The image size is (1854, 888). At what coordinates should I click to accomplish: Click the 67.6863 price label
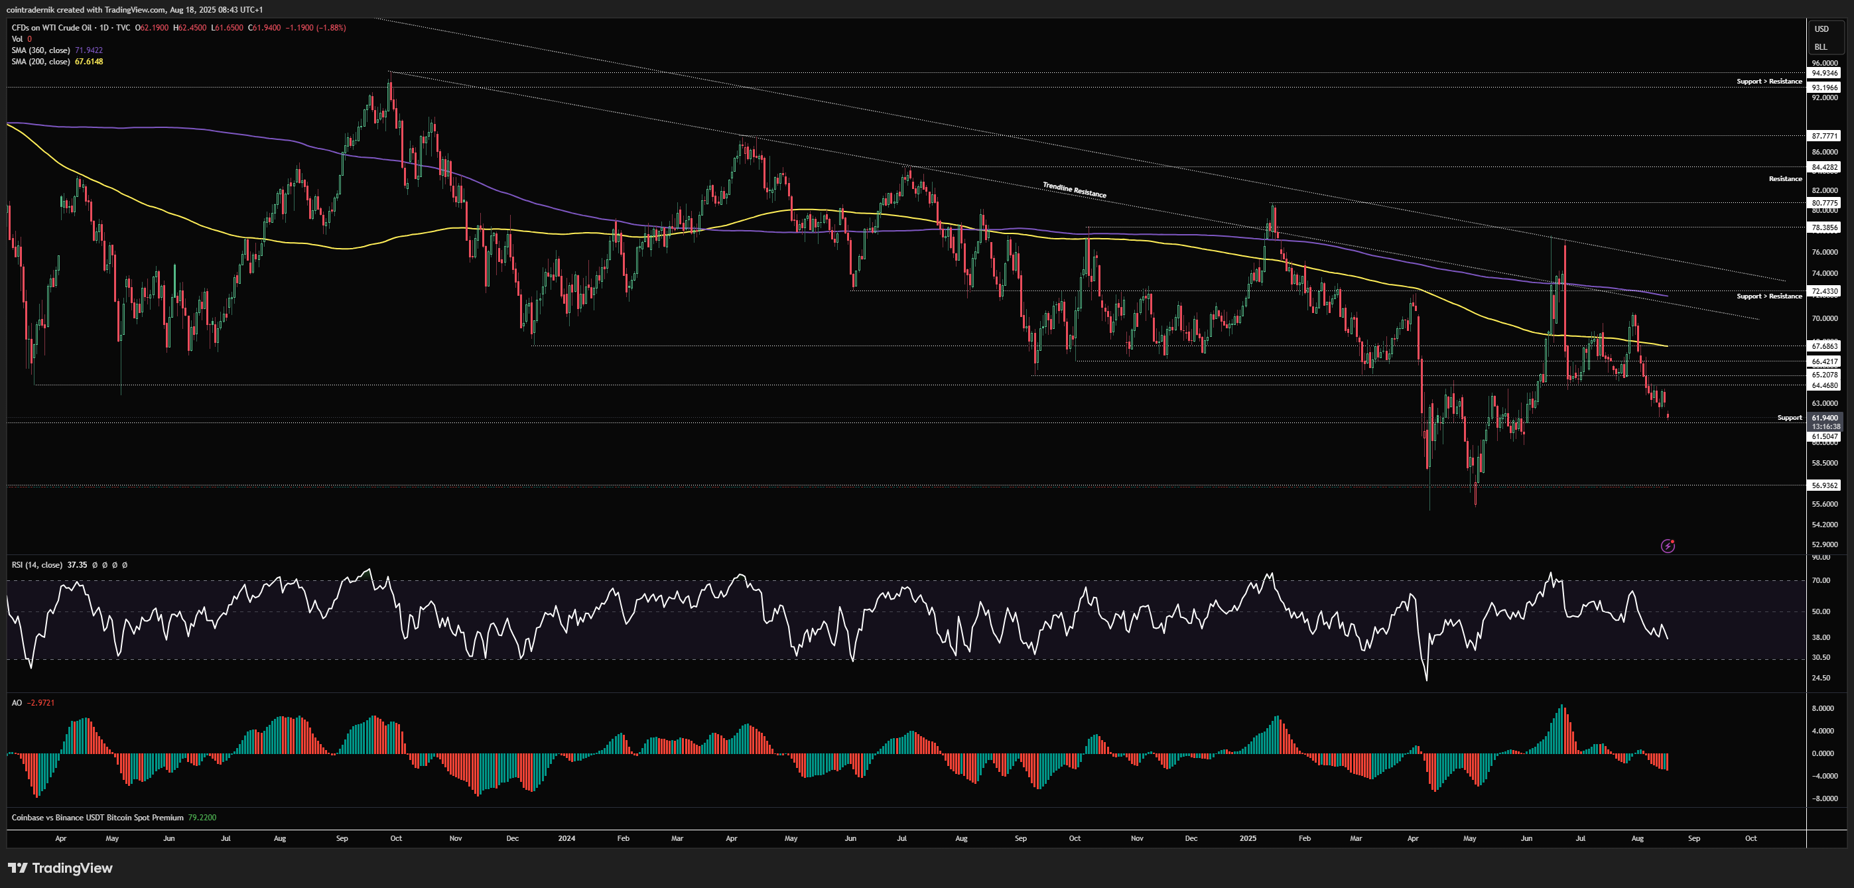[x=1825, y=346]
